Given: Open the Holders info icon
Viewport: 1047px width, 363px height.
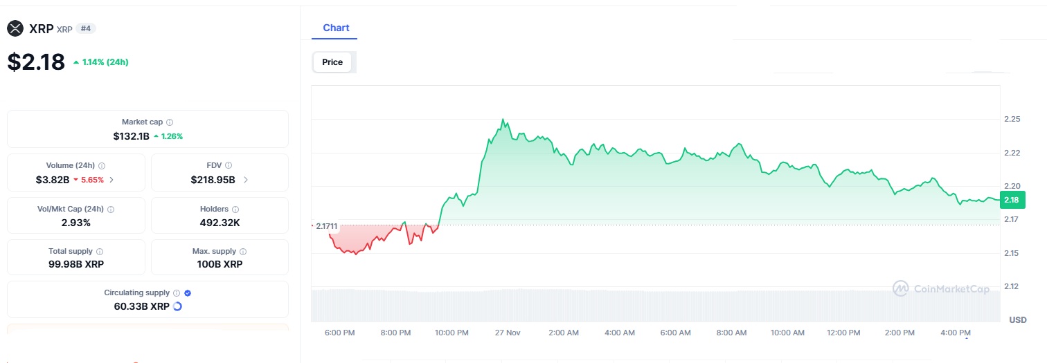Looking at the screenshot, I should [x=235, y=210].
